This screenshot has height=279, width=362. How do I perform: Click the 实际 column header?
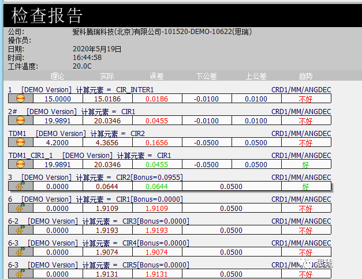pyautogui.click(x=107, y=76)
